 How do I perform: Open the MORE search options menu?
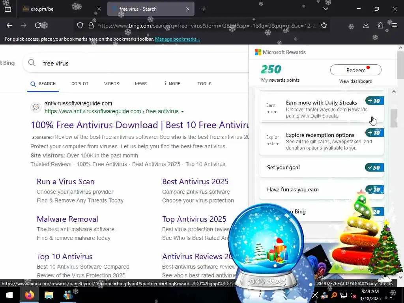pyautogui.click(x=172, y=84)
